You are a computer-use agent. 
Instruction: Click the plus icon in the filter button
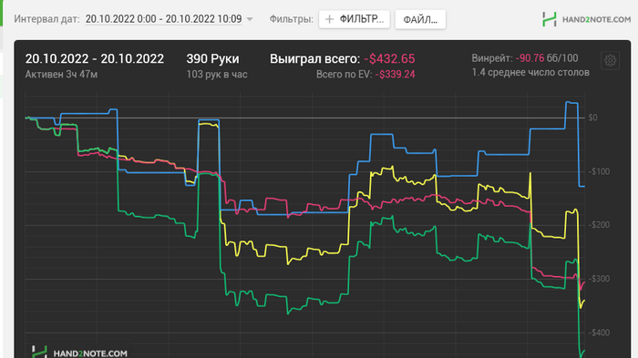tap(330, 19)
